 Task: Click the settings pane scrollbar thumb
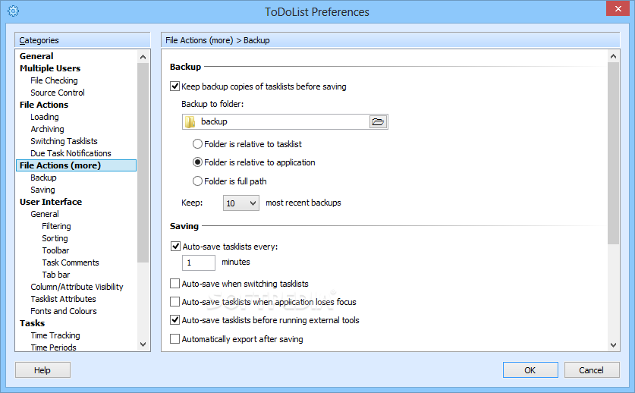(x=613, y=153)
